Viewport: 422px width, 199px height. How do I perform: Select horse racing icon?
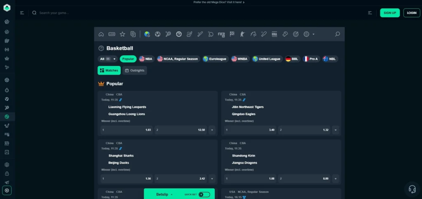(253, 34)
